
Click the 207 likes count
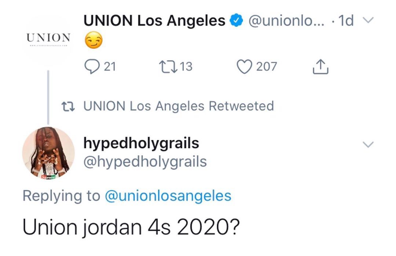click(266, 67)
